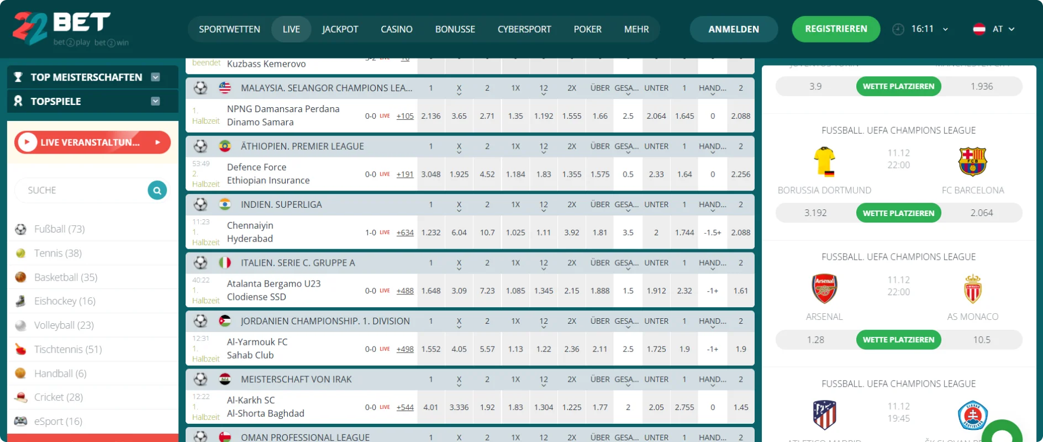Viewport: 1043px width, 442px height.
Task: Select odds 1.232 for Chennaiyin win
Action: point(431,233)
